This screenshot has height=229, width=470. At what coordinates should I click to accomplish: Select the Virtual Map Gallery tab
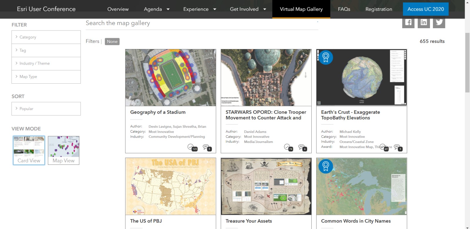click(x=301, y=9)
